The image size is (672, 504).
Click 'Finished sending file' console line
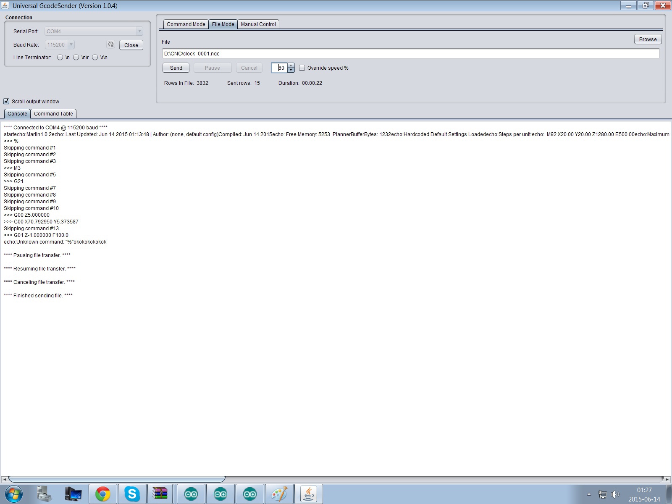pos(38,296)
